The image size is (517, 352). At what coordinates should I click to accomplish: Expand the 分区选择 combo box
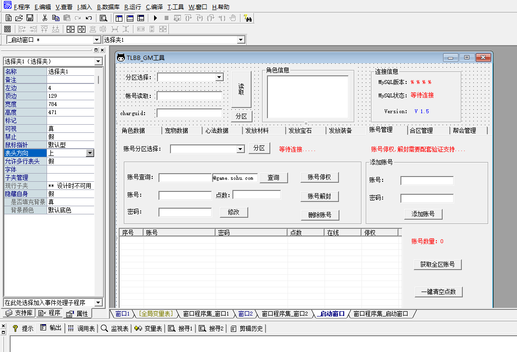pos(219,77)
